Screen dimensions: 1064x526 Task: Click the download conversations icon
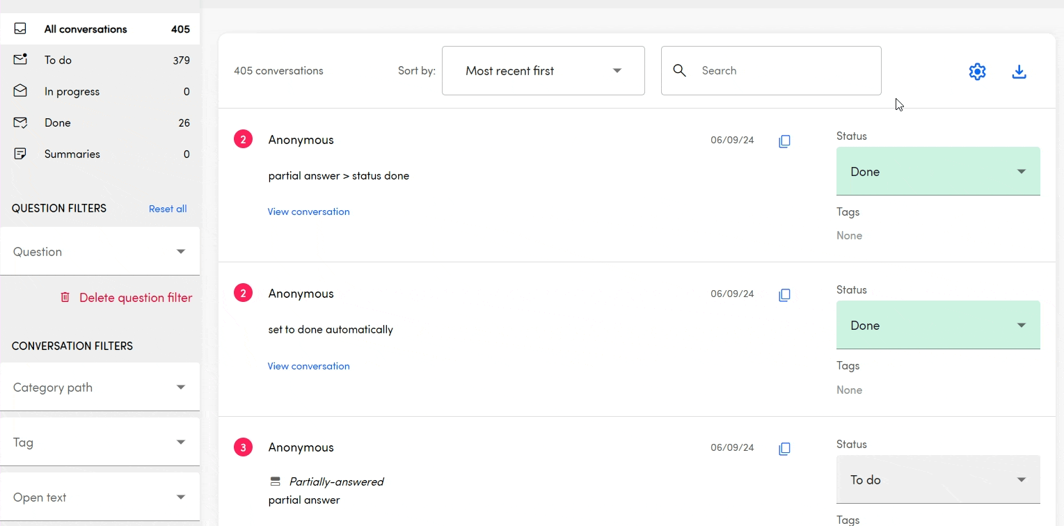tap(1019, 72)
